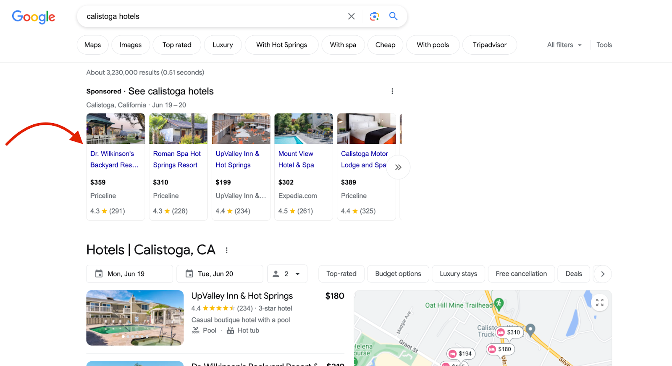Select the Tripadvisor filter chip
This screenshot has height=366, width=672.
point(490,45)
